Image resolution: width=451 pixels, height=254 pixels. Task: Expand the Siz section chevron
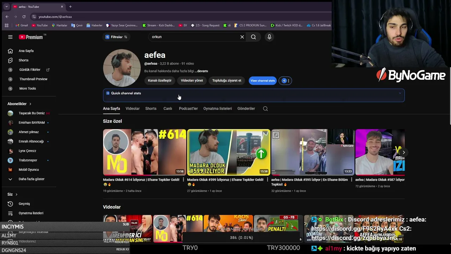pos(16,194)
